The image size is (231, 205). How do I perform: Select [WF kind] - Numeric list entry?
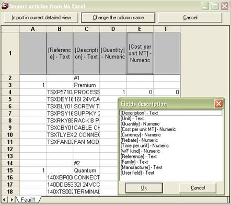171,151
